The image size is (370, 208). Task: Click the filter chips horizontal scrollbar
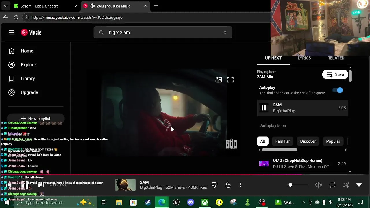(x=280, y=150)
